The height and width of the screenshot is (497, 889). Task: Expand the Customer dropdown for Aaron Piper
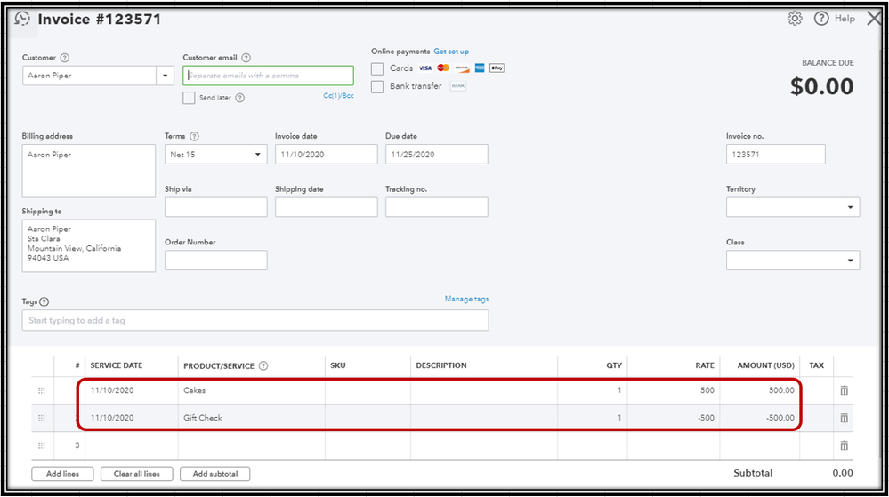[165, 76]
